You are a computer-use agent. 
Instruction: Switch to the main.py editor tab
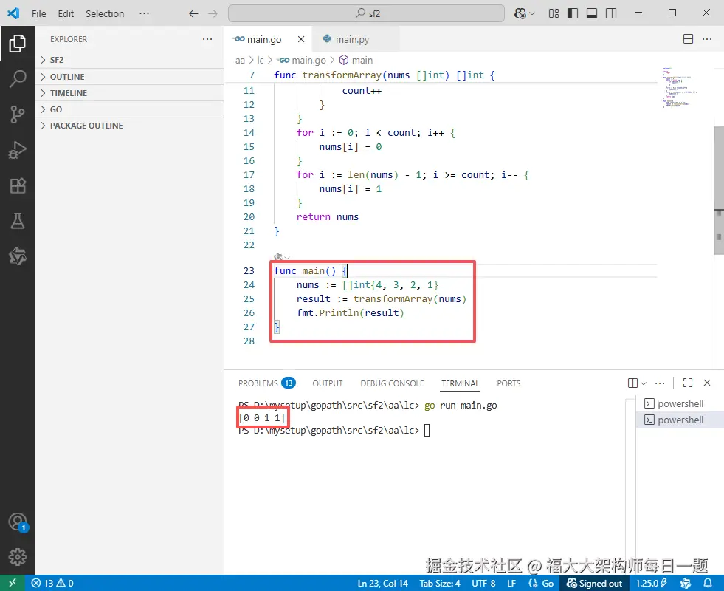point(352,39)
